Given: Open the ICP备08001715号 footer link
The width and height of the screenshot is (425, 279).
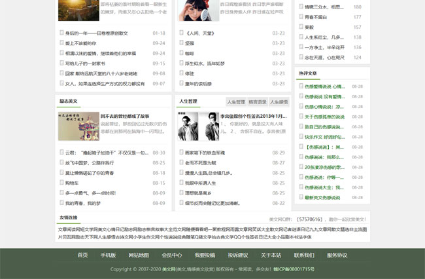Looking at the screenshot, I should (294, 269).
